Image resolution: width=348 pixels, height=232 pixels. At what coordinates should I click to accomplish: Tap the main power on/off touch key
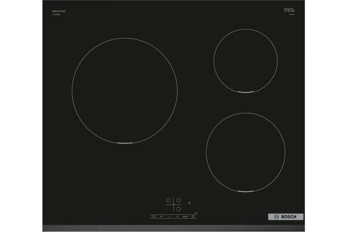point(154,216)
